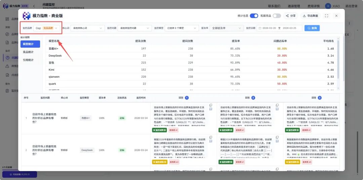Copy answer 1 text in the DeepSeek question row

211,137
